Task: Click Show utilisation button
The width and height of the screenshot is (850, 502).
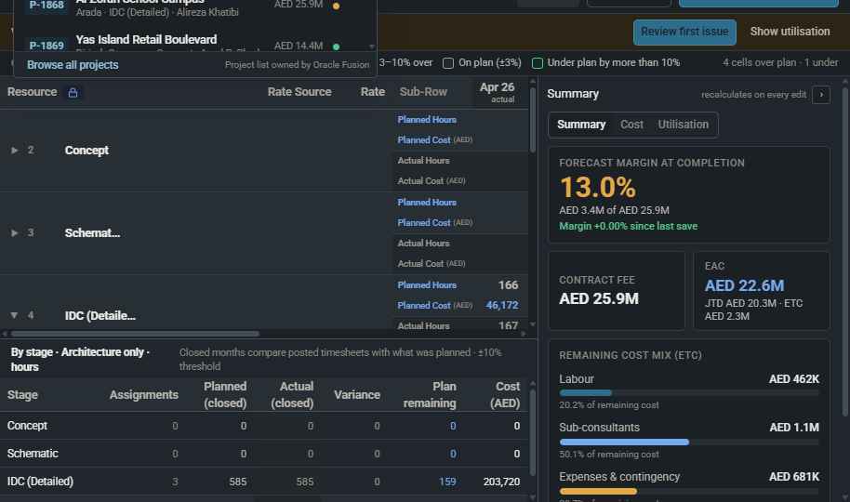Action: pyautogui.click(x=790, y=32)
